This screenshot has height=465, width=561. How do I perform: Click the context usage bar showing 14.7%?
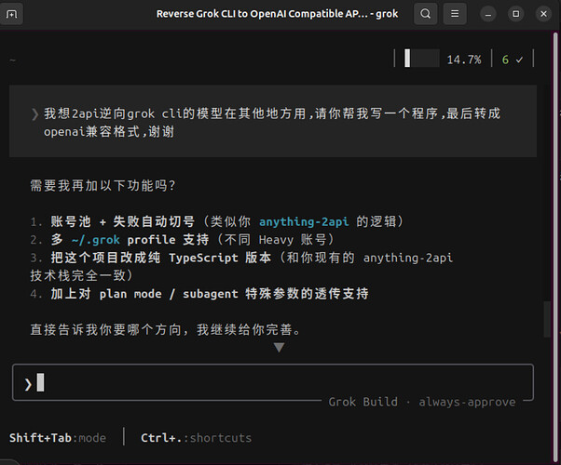(x=422, y=59)
